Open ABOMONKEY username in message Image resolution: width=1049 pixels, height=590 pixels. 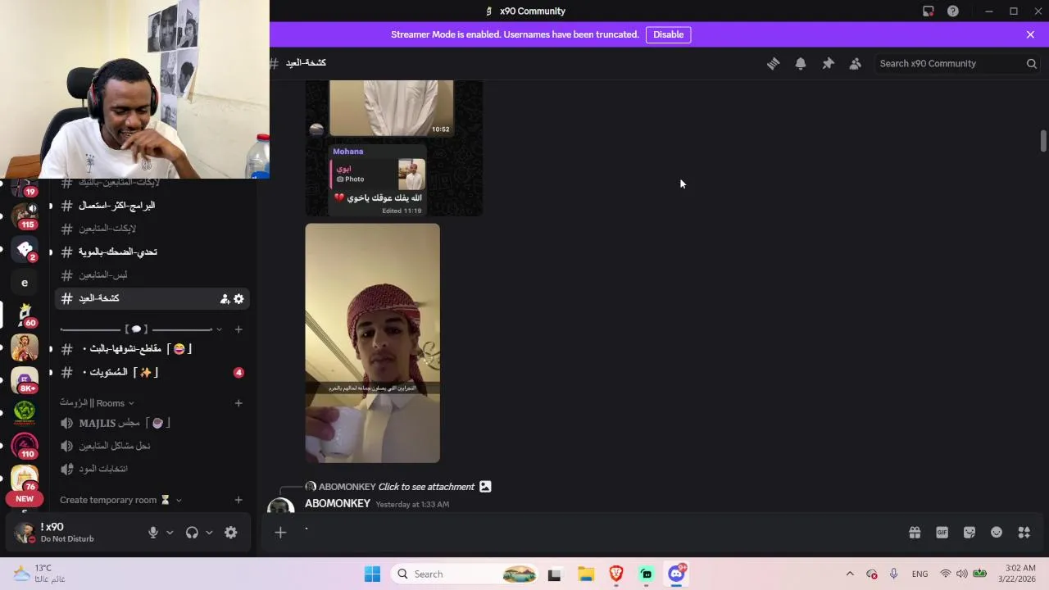[x=338, y=504]
